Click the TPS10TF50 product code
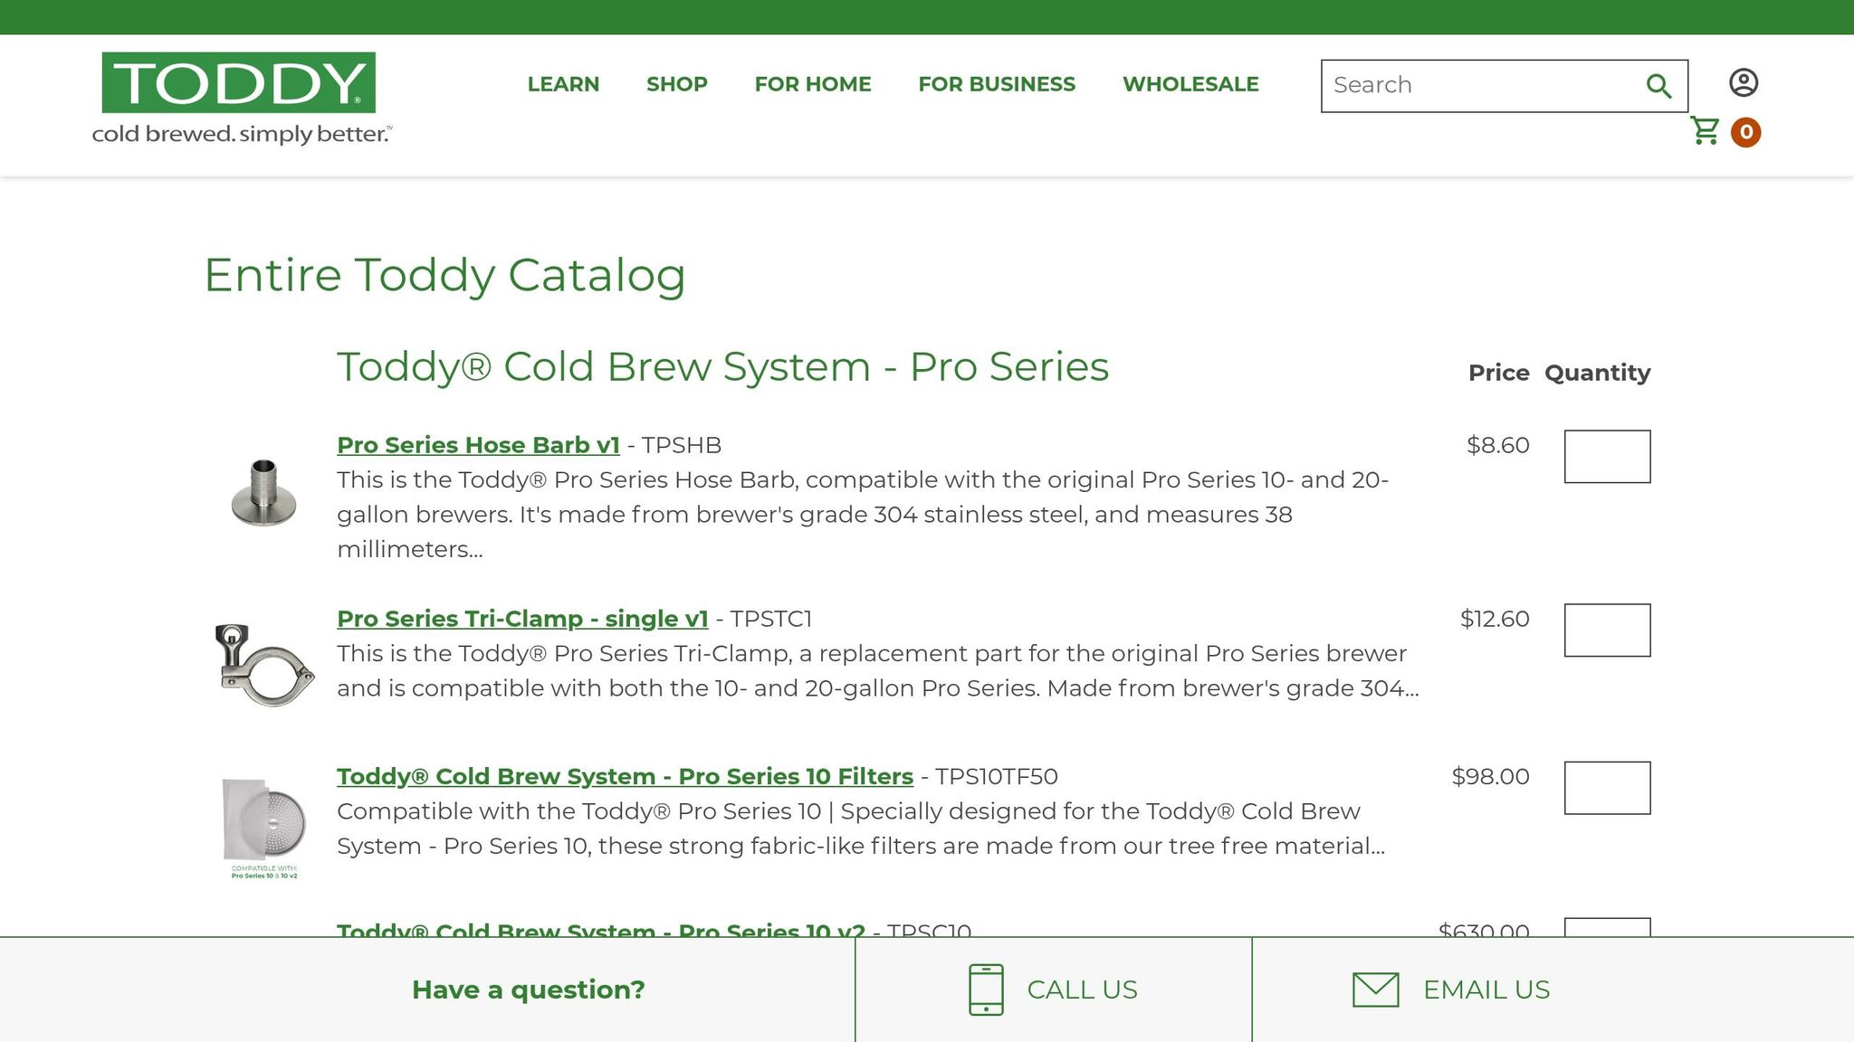The image size is (1854, 1042). coord(997,776)
